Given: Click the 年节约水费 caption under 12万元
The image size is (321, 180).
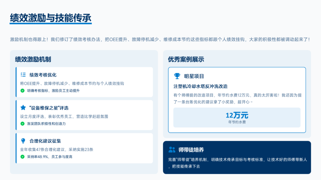Looking at the screenshot, I should point(237,122).
